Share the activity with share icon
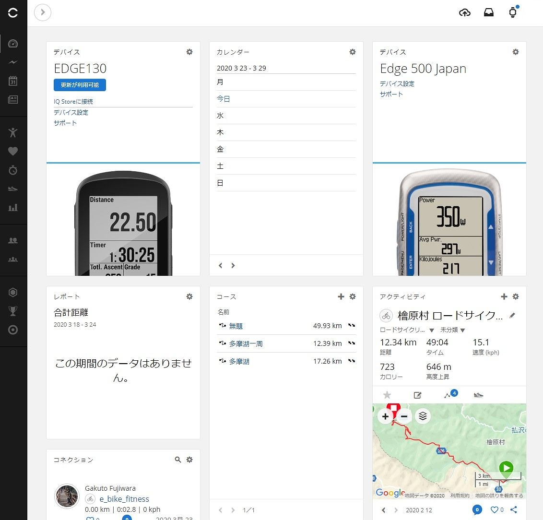Image resolution: width=543 pixels, height=520 pixels. pos(514,509)
